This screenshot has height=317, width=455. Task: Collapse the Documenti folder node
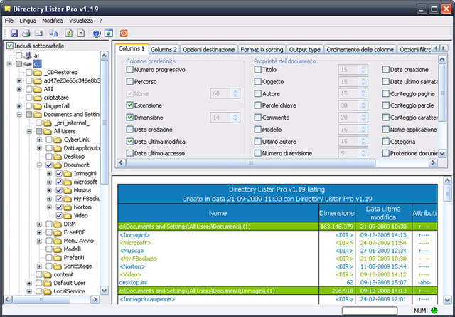click(x=39, y=165)
